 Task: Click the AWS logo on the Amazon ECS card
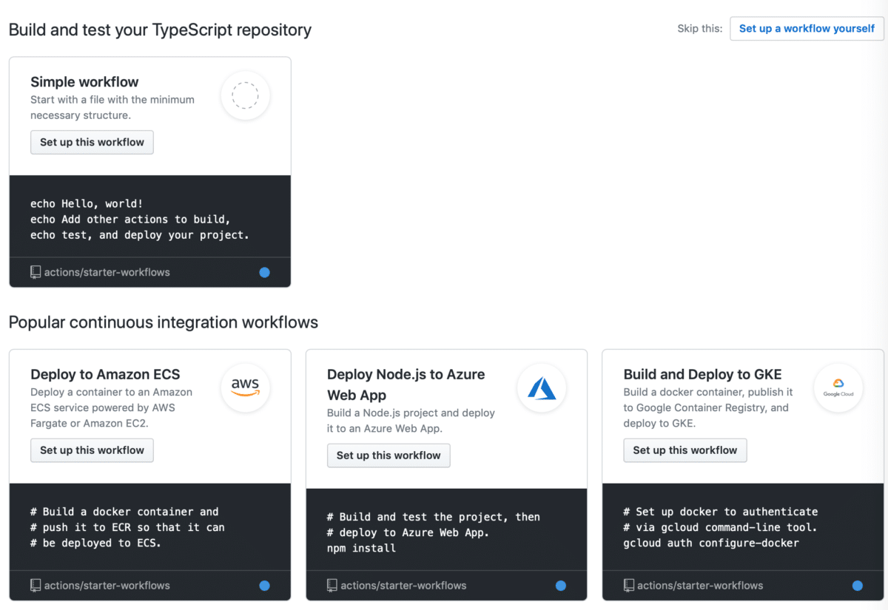click(245, 387)
